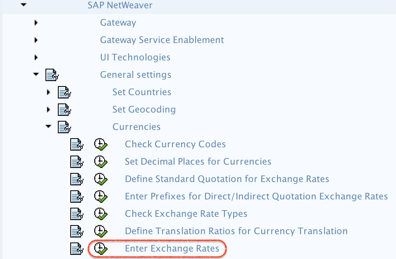Expand the Set Geocoding node
The image size is (396, 259).
(x=48, y=110)
